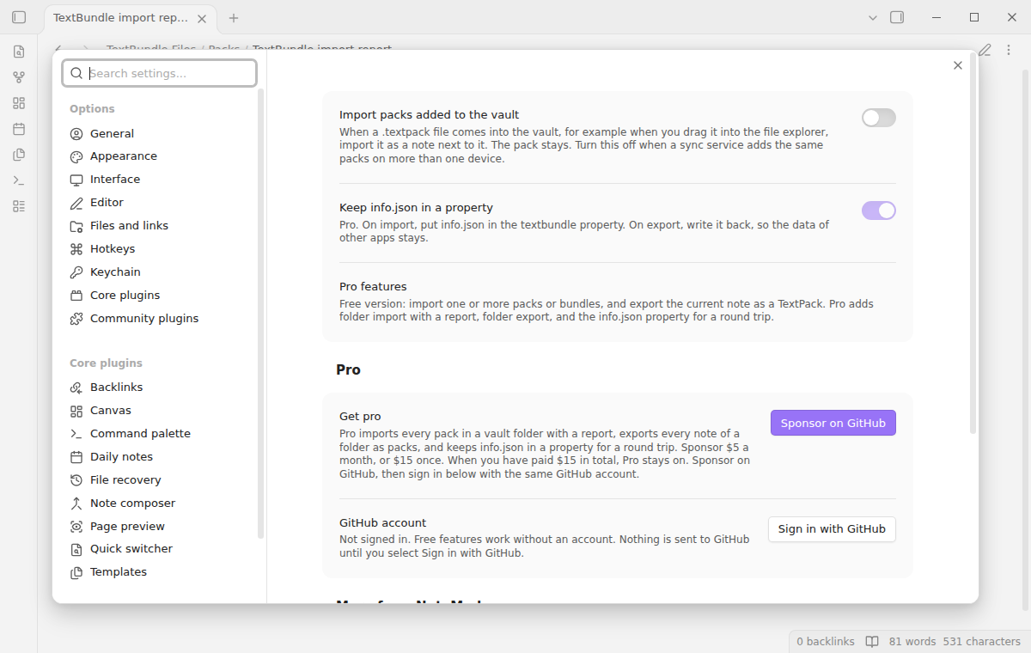Open a new tab with plus icon

pos(234,18)
